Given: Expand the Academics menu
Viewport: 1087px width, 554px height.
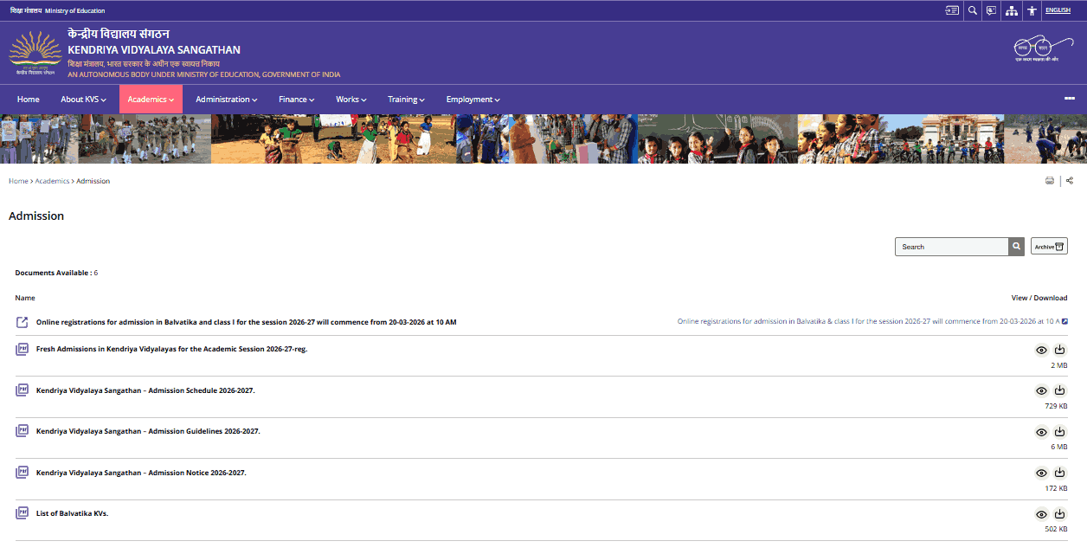Looking at the screenshot, I should pos(151,99).
